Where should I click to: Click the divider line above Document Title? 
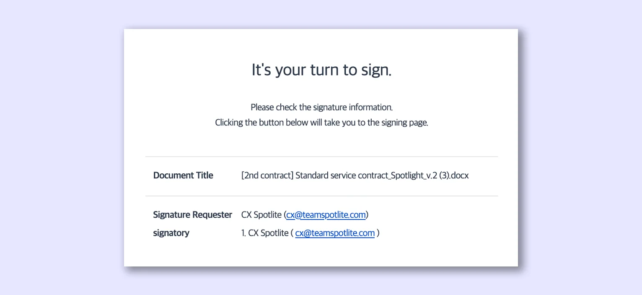(321, 157)
